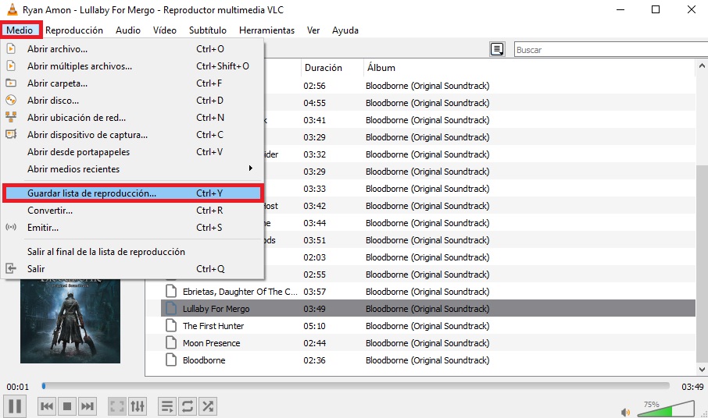Screen dimensions: 708x418
Task: Click the file icon beside Moon Presence
Action: (171, 343)
